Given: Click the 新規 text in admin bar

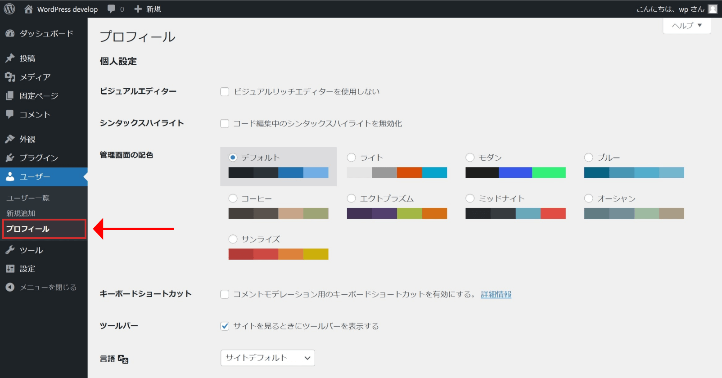Looking at the screenshot, I should coord(153,9).
